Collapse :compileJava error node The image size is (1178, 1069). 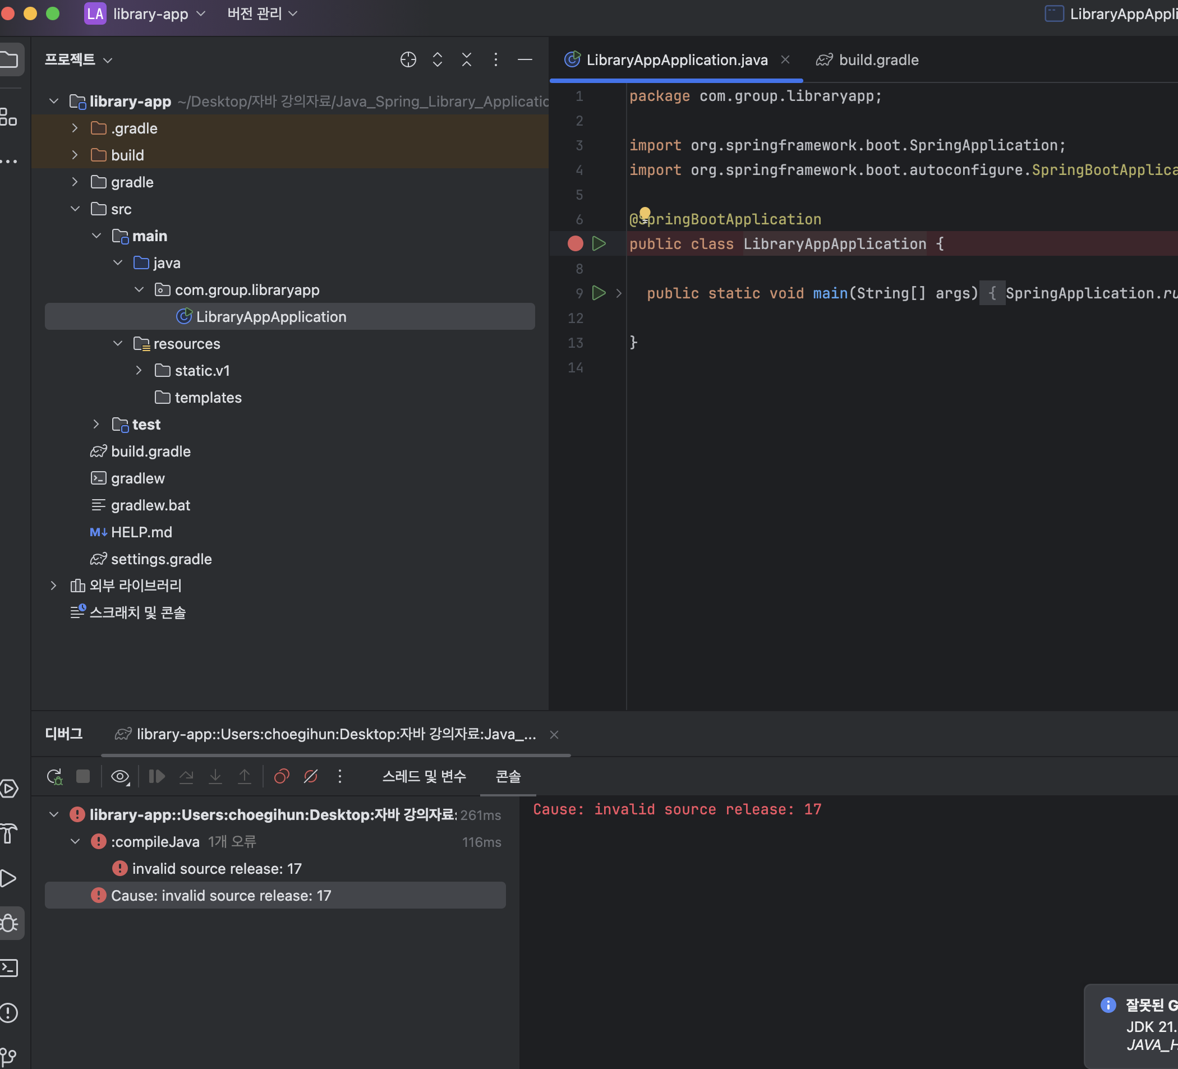coord(75,841)
